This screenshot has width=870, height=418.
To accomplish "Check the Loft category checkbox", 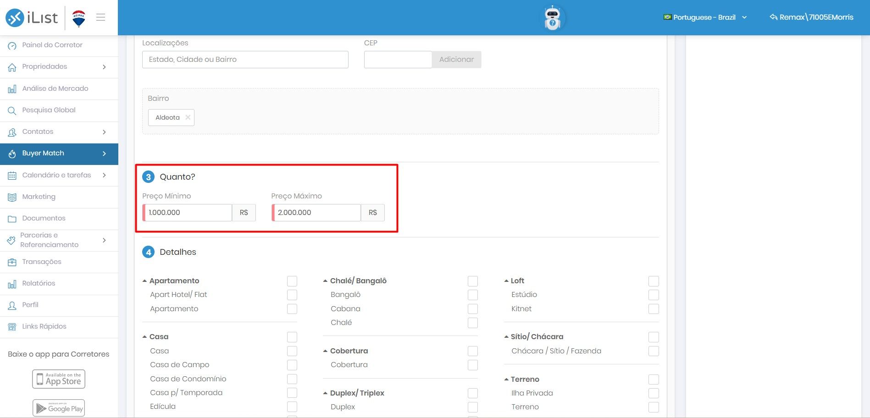I will (654, 281).
